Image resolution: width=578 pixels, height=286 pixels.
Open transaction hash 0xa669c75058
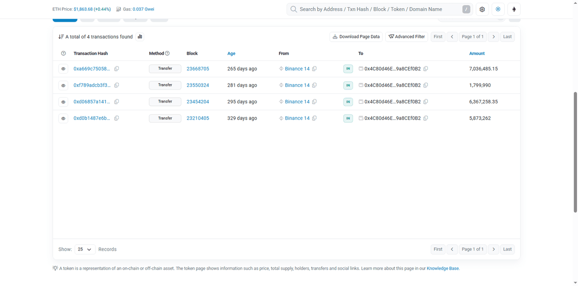click(92, 69)
